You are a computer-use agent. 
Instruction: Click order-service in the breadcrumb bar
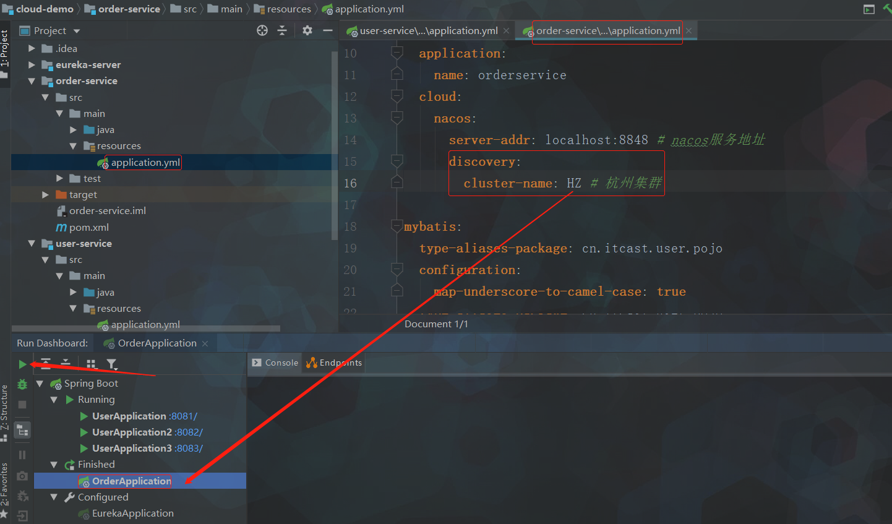122,9
